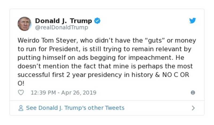214x125 pixels.
Task: Open See Donald J. Trump's other Tweets
Action: [75, 108]
